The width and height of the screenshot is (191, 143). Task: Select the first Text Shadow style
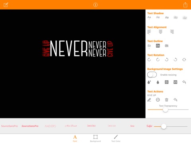tap(149, 17)
